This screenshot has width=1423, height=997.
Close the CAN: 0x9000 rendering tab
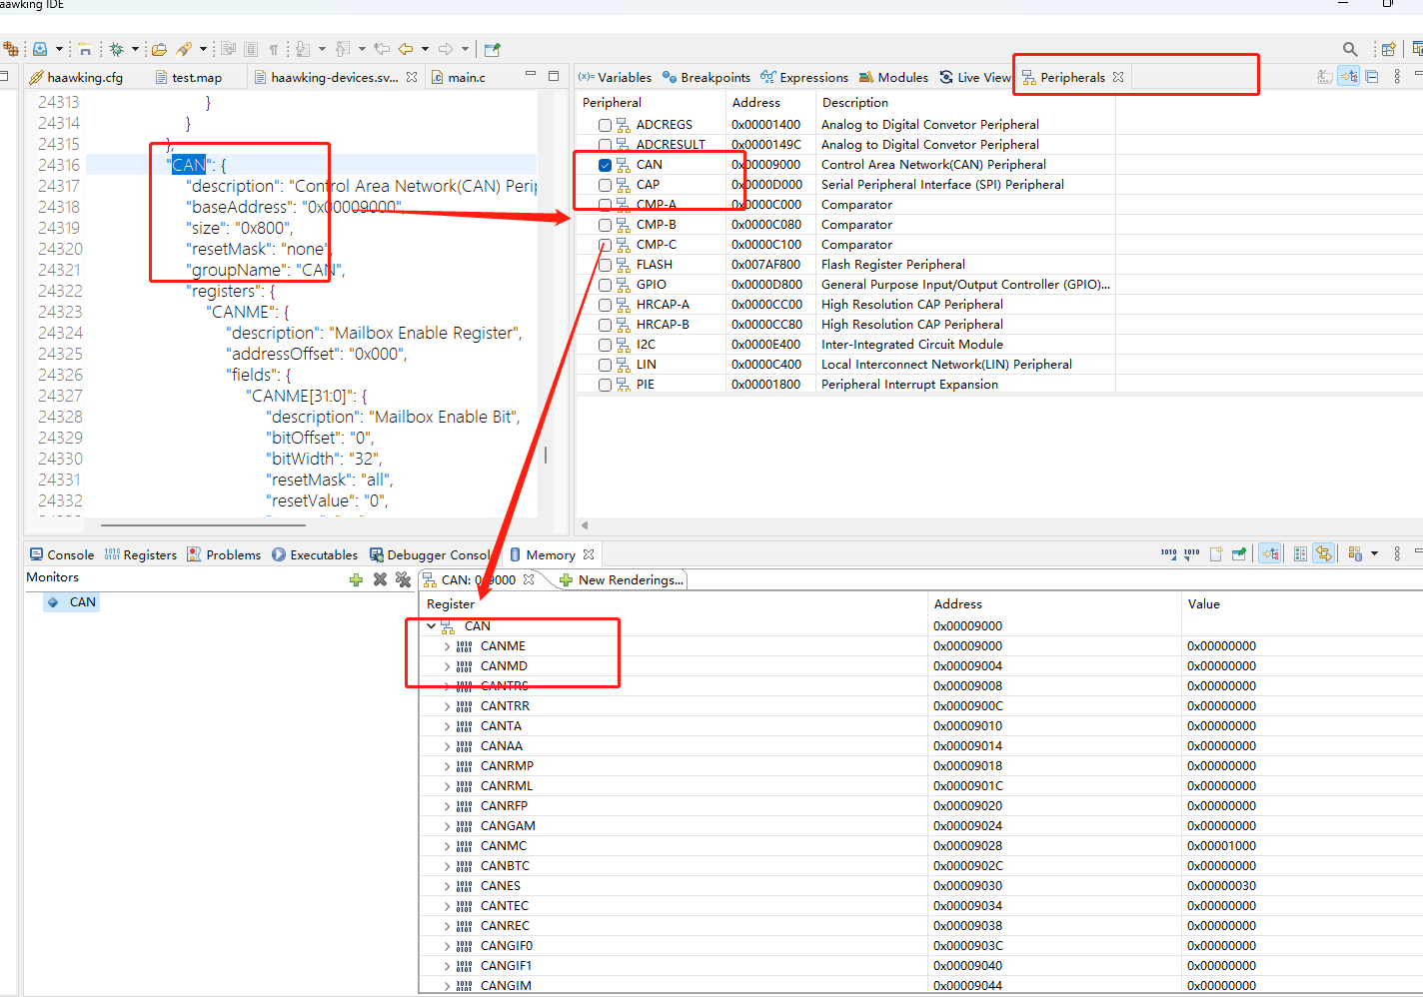click(529, 579)
